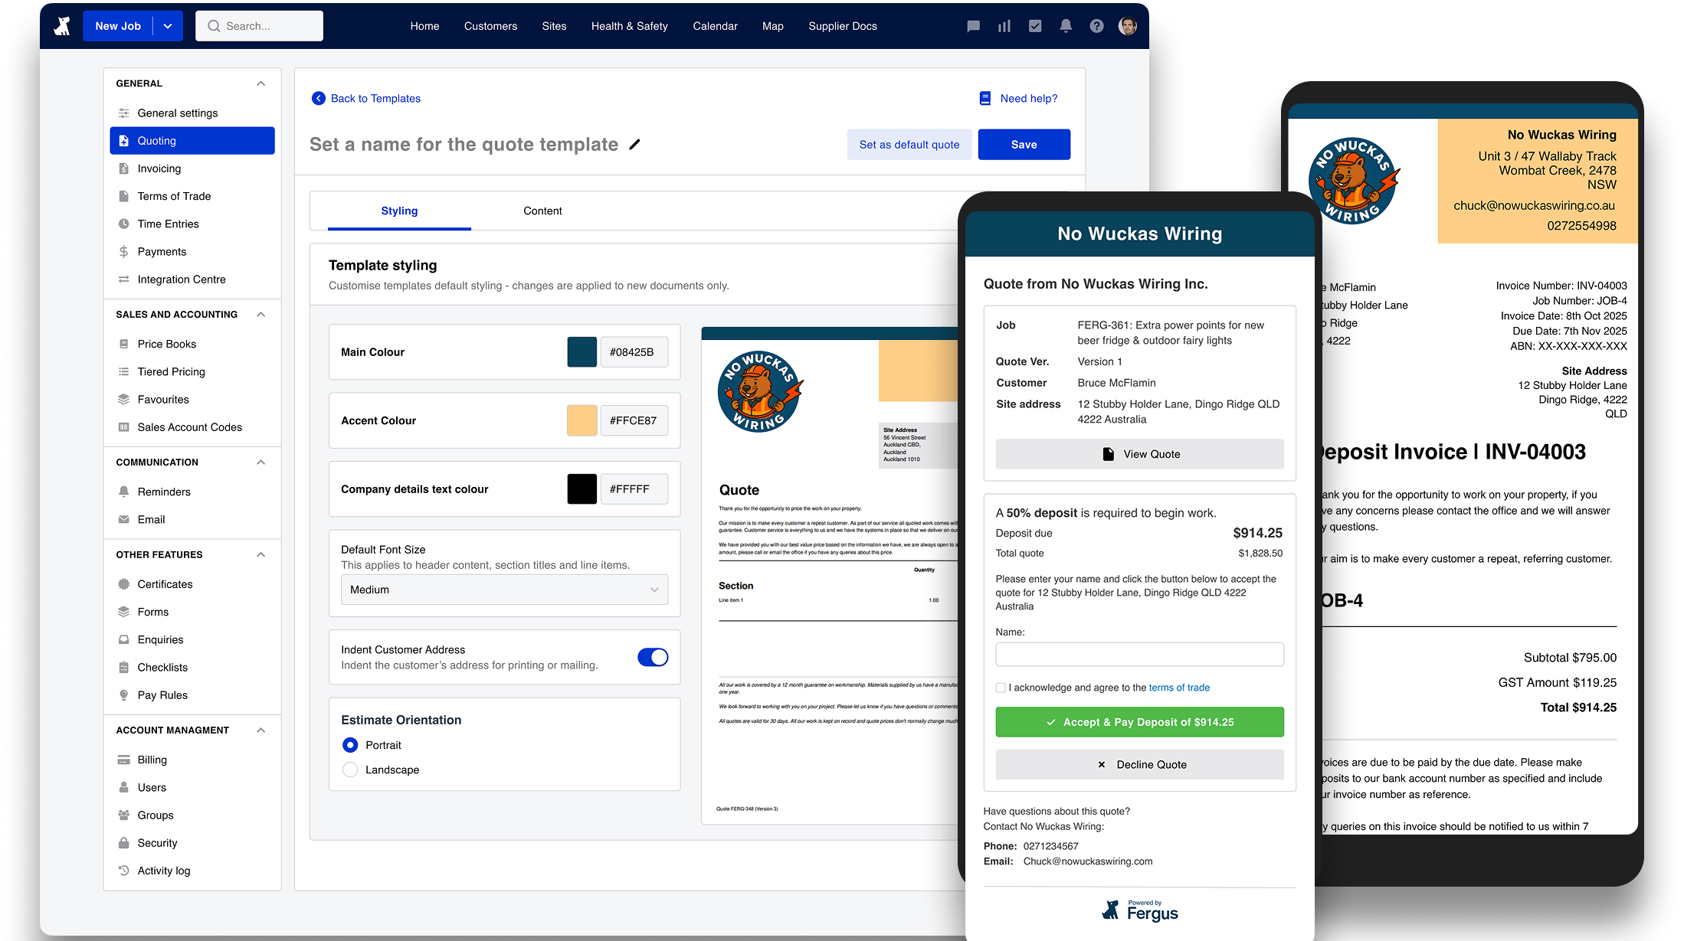1684x941 pixels.
Task: Select Landscape estimate orientation
Action: (351, 769)
